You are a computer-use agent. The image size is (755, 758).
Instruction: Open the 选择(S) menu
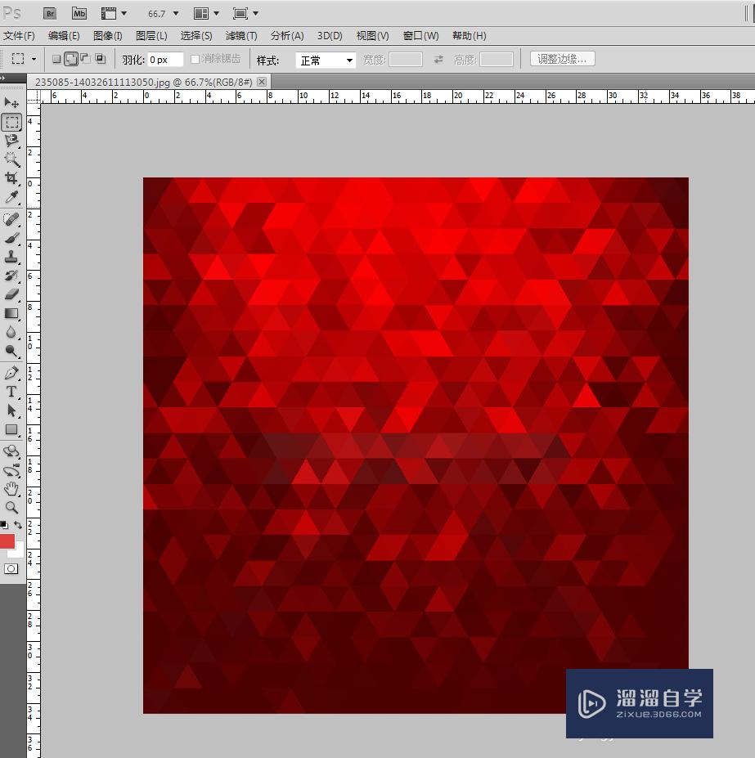(196, 36)
